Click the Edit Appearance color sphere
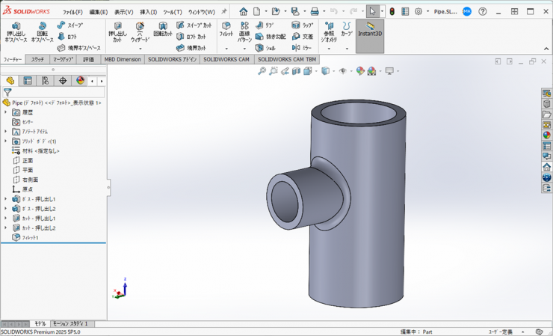 (360, 71)
